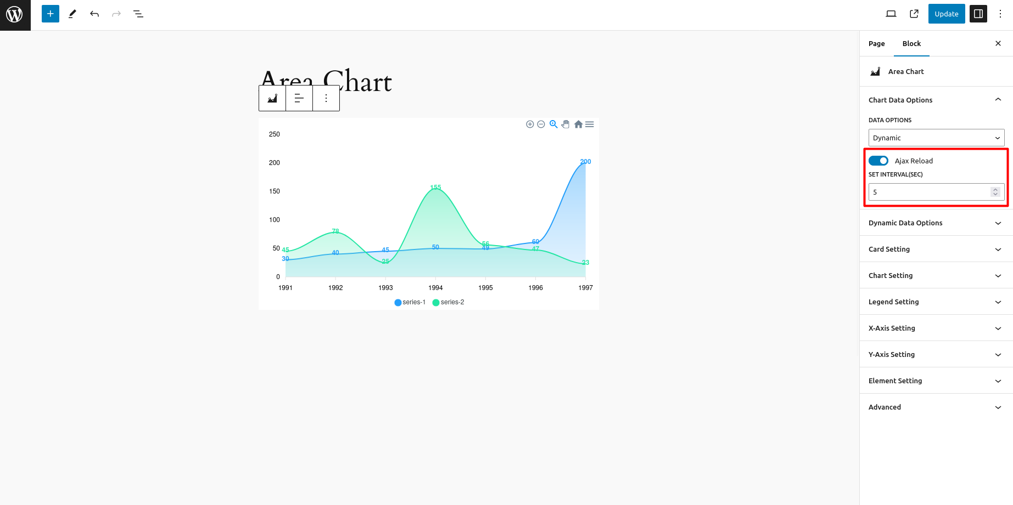Zoom out on the area chart
Viewport: 1013px width, 505px height.
(x=541, y=124)
